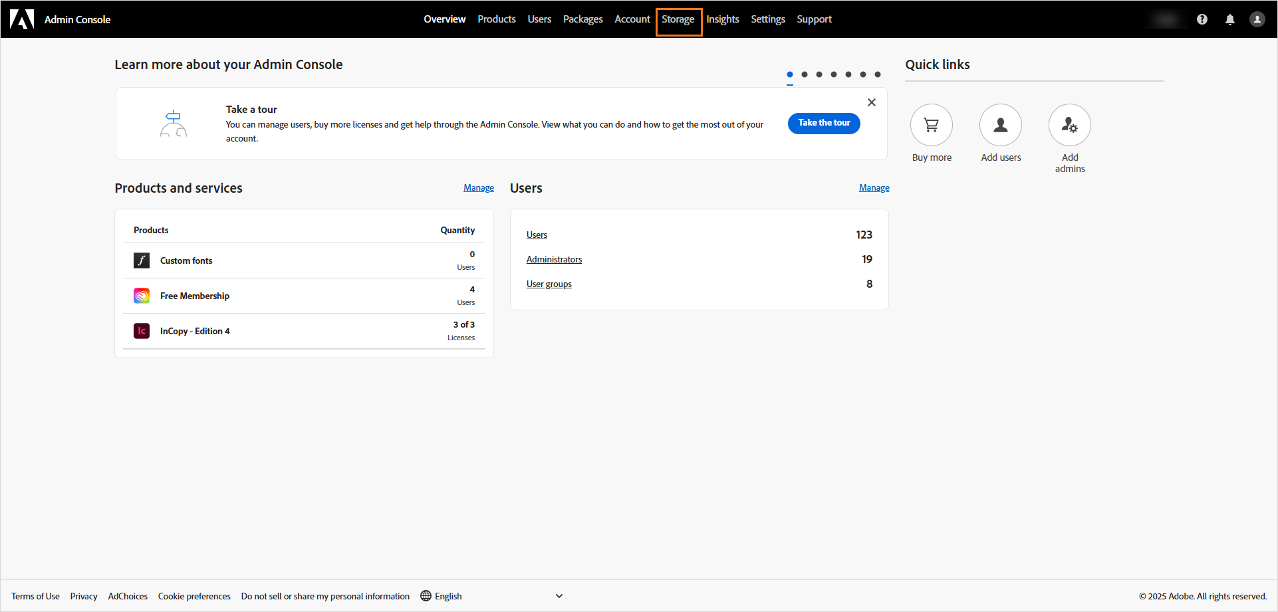Open the Settings tab
Image resolution: width=1278 pixels, height=612 pixels.
point(768,19)
